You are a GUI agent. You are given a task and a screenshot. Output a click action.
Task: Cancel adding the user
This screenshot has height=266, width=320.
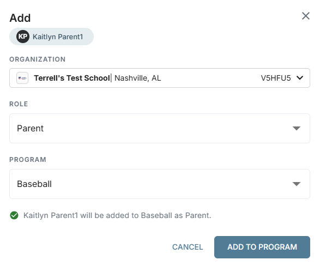pyautogui.click(x=188, y=247)
